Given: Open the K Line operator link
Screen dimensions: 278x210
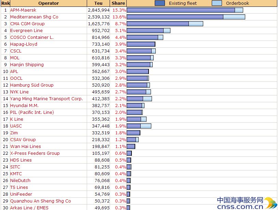Looking at the screenshot, I should pos(17,119).
